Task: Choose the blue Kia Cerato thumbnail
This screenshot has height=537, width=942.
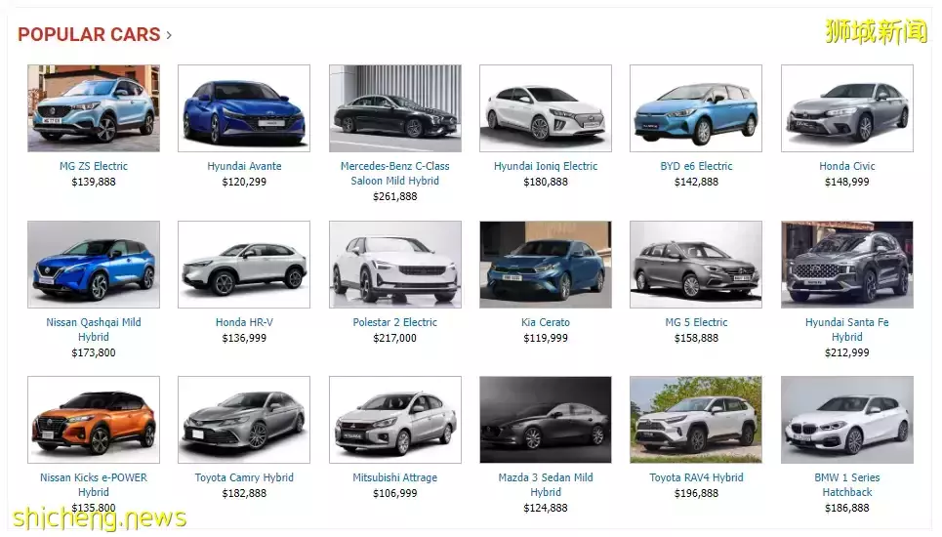Action: coord(546,265)
